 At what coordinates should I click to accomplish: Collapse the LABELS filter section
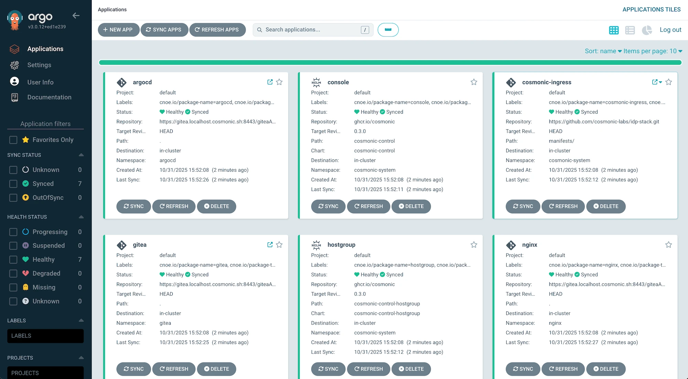tap(81, 320)
